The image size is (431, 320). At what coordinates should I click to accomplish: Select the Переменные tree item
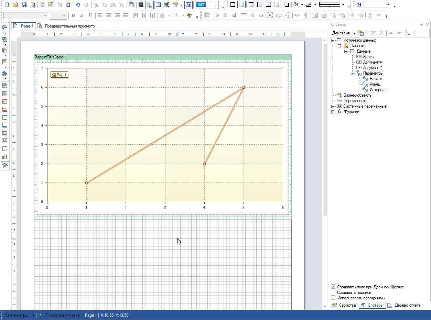point(355,101)
